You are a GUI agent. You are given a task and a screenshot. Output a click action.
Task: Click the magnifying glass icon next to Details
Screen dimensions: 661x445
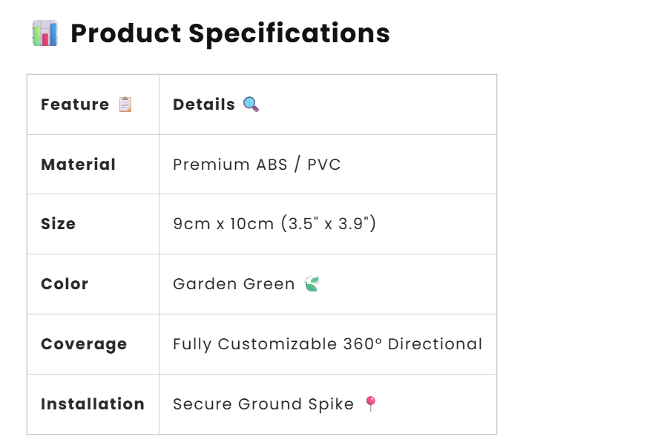(x=251, y=105)
